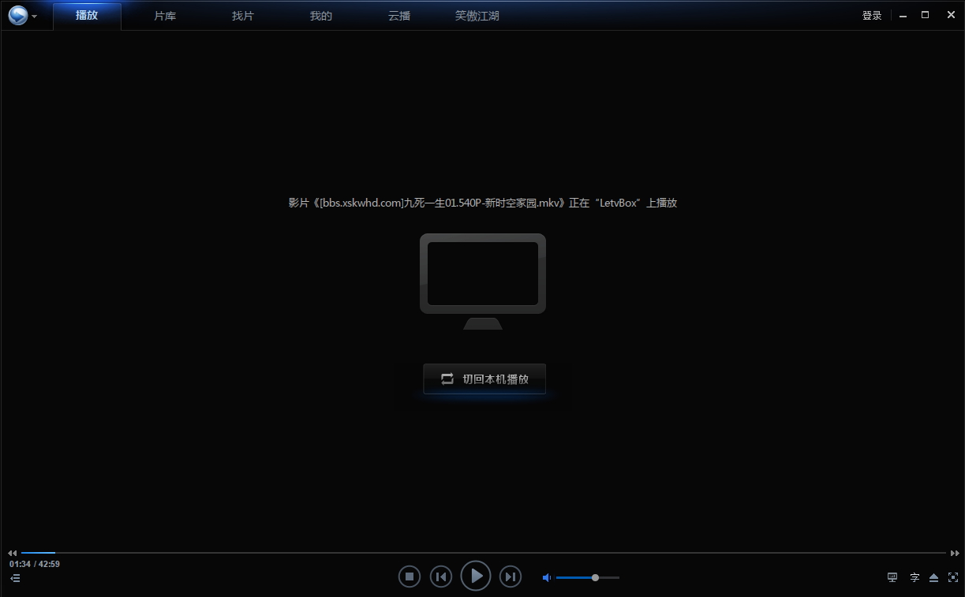Click the playback progress bar
Image resolution: width=965 pixels, height=597 pixels.
pos(483,553)
